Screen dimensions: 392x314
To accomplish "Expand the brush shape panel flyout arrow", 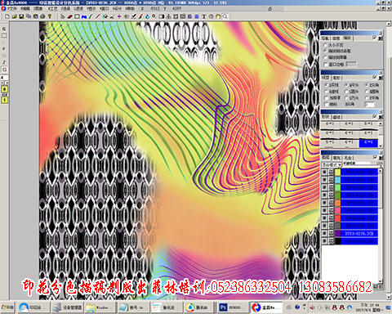I will [381, 117].
